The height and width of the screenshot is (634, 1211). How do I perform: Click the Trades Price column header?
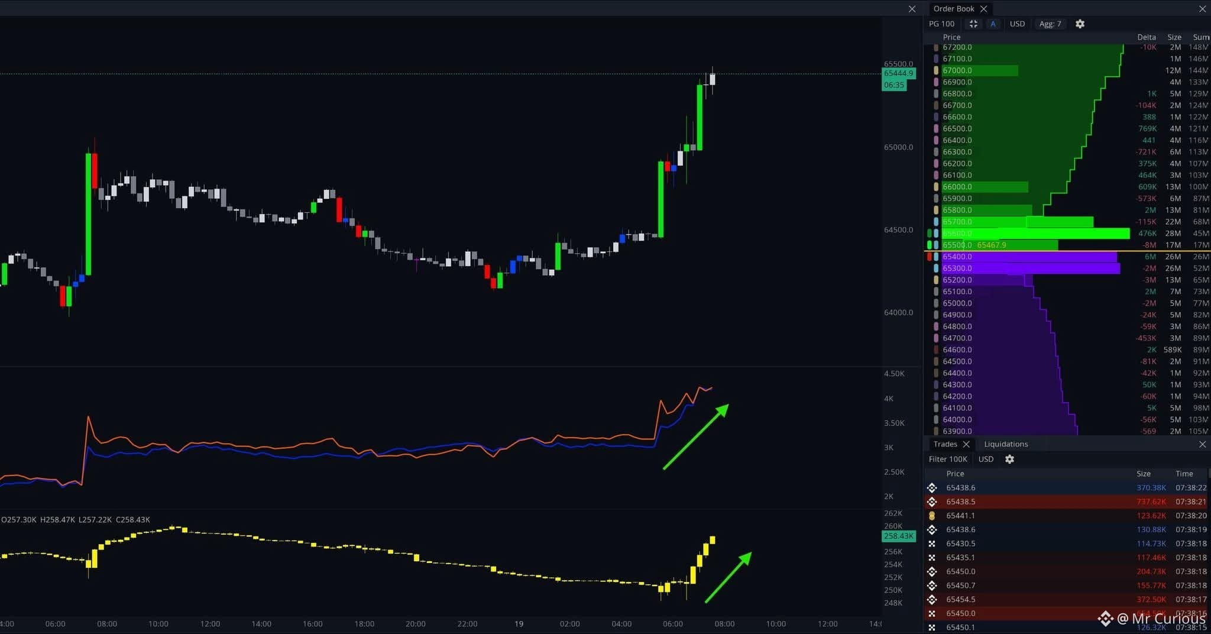pos(955,474)
